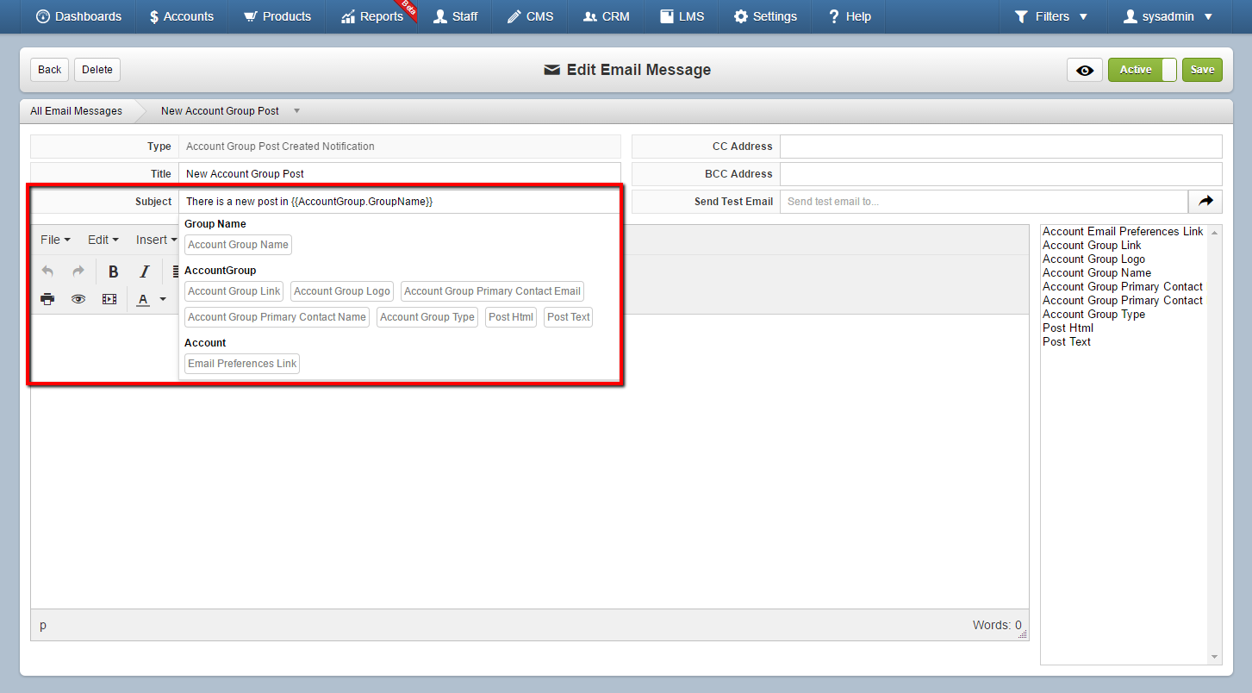The image size is (1252, 693).
Task: Open the sysadmin user dropdown
Action: coord(1168,16)
